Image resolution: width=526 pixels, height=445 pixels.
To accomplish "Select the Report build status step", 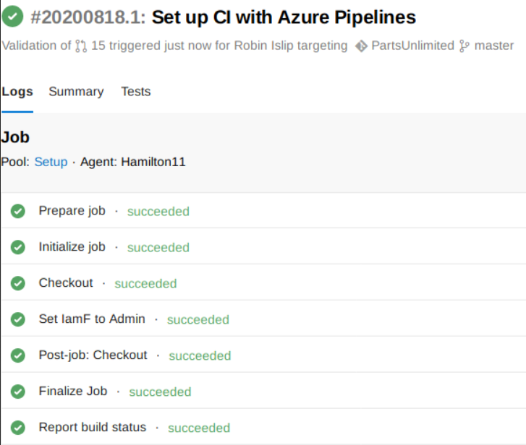I will click(x=92, y=427).
